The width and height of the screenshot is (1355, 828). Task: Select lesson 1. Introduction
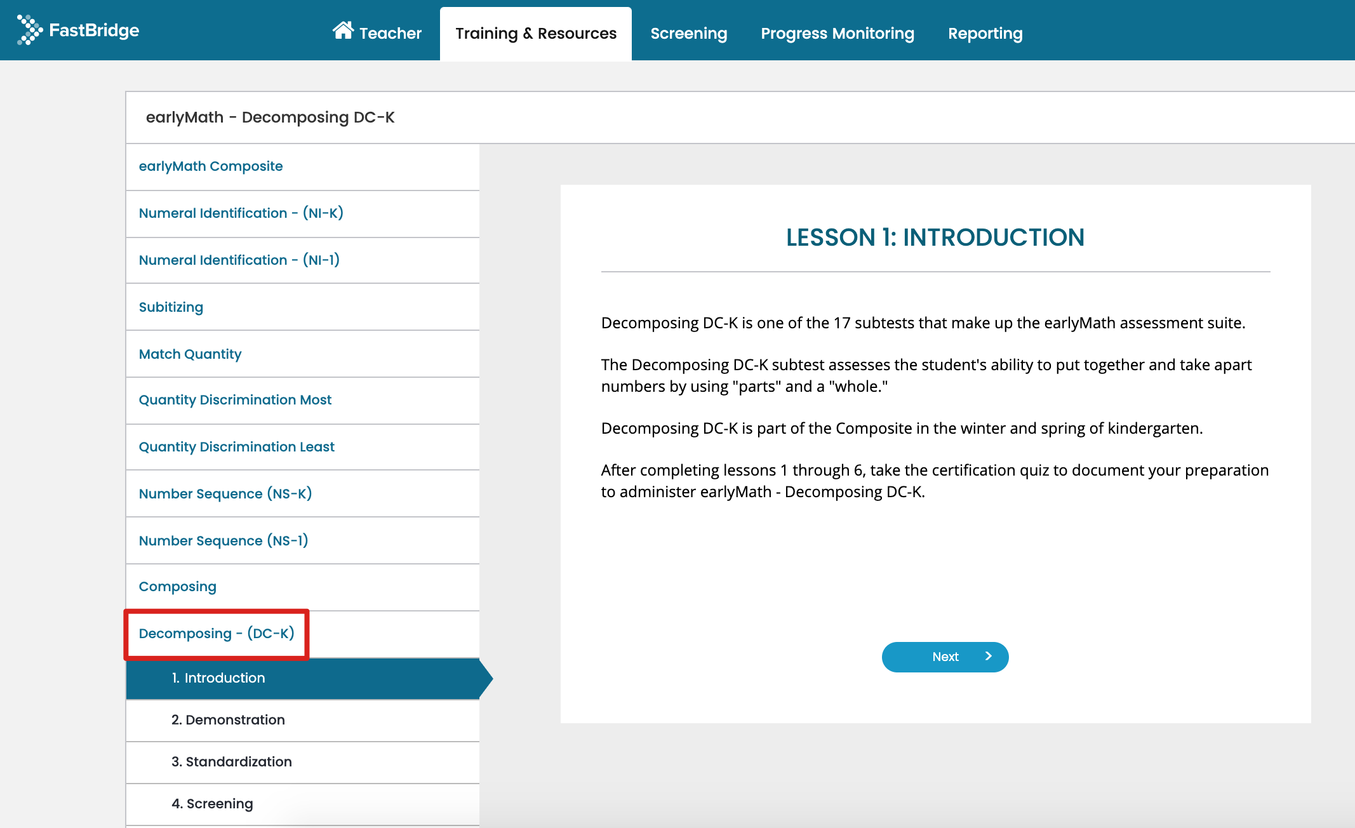point(302,678)
